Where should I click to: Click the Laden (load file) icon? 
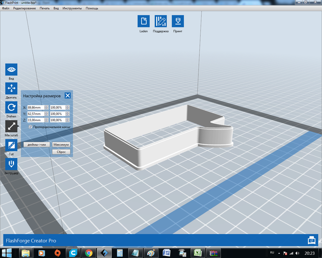144,21
